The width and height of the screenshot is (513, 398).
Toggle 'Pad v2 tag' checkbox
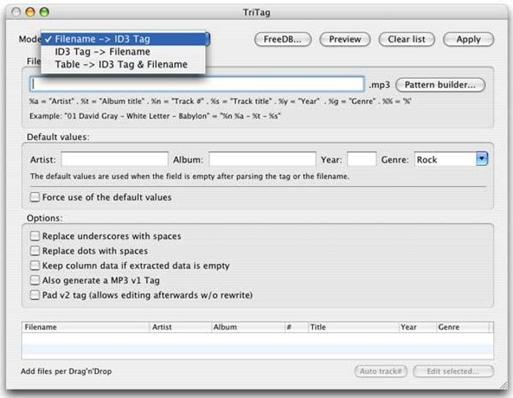(x=35, y=295)
